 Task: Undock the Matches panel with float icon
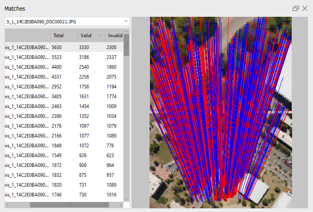pyautogui.click(x=296, y=9)
